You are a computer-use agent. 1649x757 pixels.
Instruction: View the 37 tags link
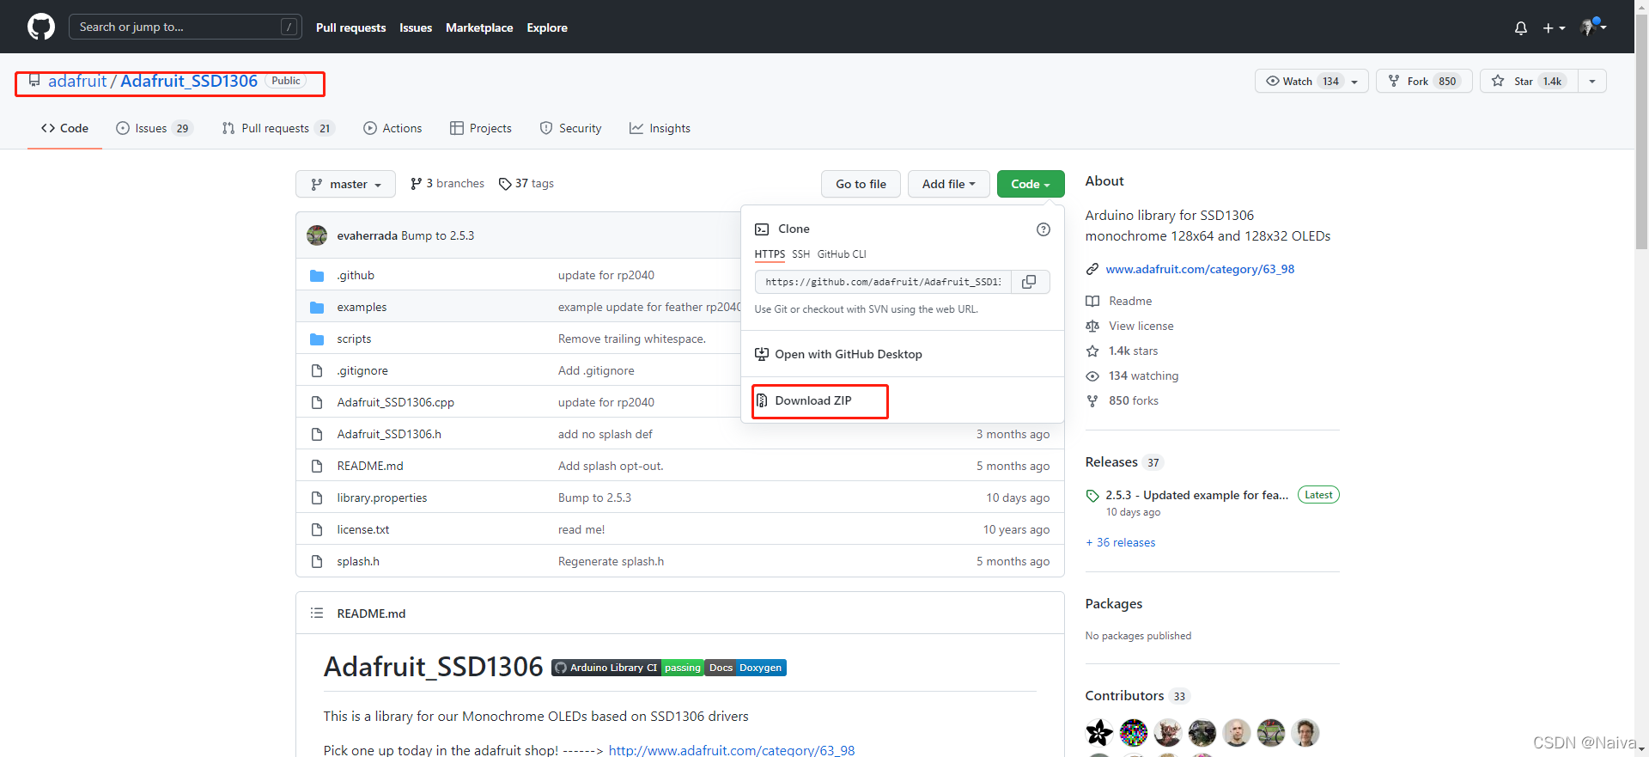pos(526,184)
